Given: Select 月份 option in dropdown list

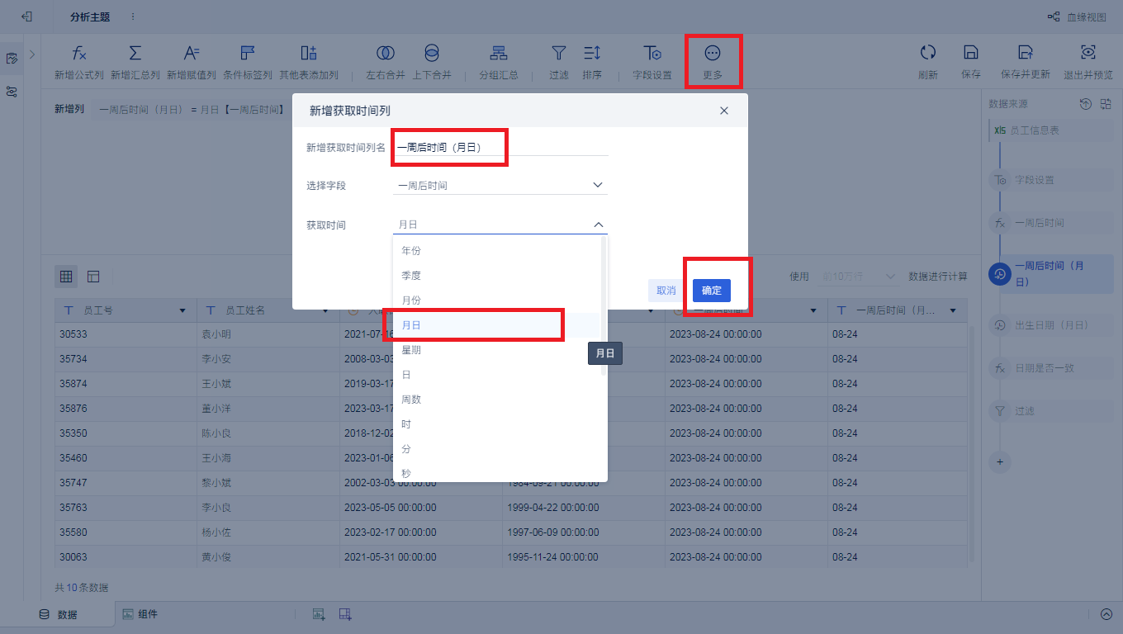Looking at the screenshot, I should pos(496,300).
